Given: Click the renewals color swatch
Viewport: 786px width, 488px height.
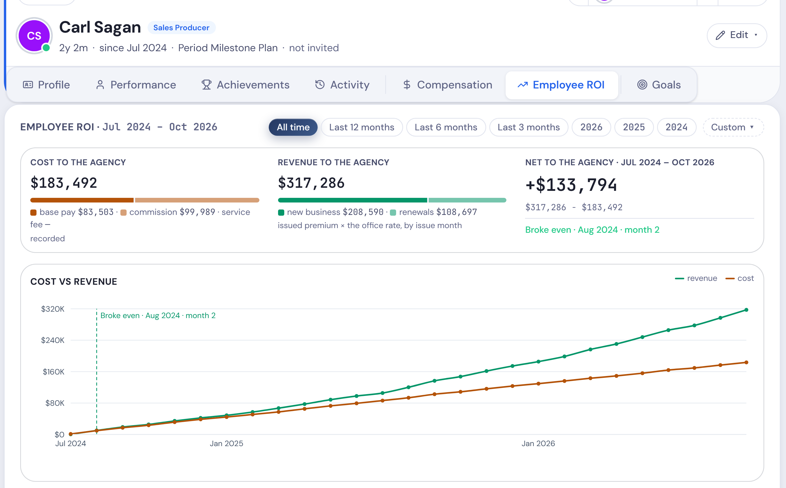Looking at the screenshot, I should [393, 213].
